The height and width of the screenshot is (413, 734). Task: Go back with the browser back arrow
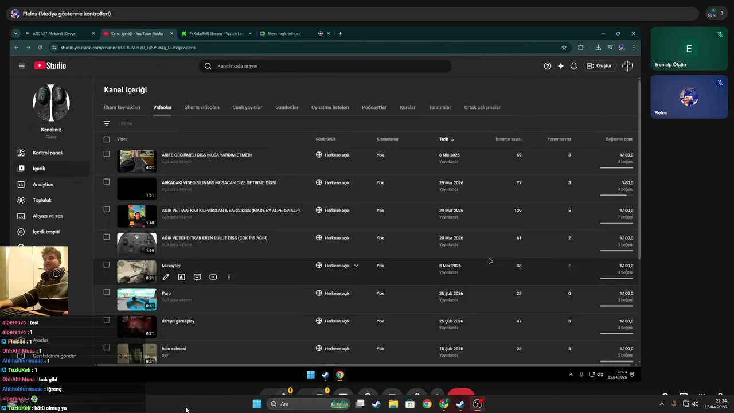(x=17, y=48)
